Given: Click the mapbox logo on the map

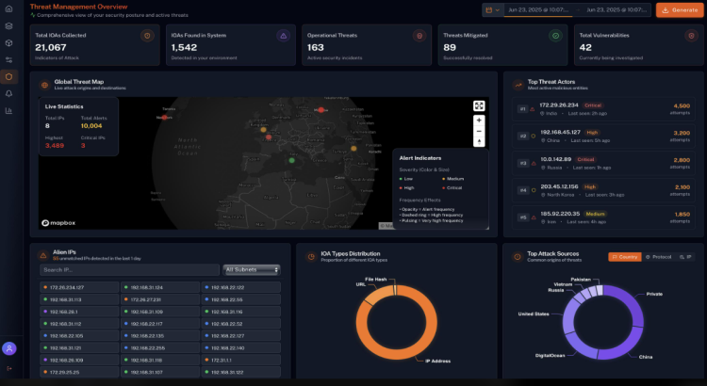Looking at the screenshot, I should pos(58,223).
